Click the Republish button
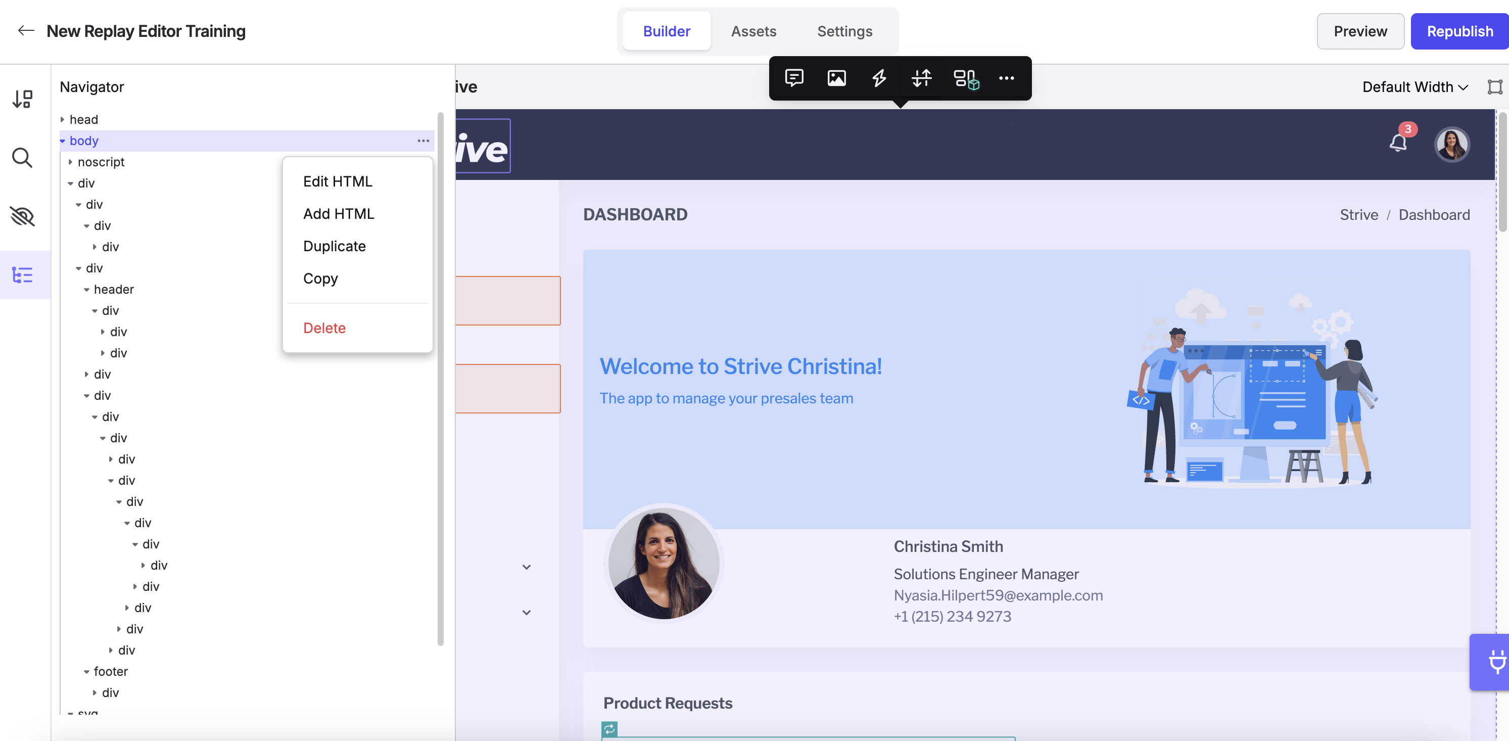The width and height of the screenshot is (1509, 741). click(1459, 31)
